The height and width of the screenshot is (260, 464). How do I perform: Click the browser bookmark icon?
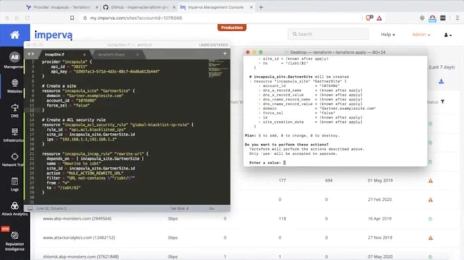pos(72,18)
